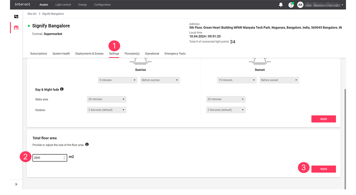356x195 pixels.
Task: Expand the sidebar with double chevron
Action: pos(16,184)
